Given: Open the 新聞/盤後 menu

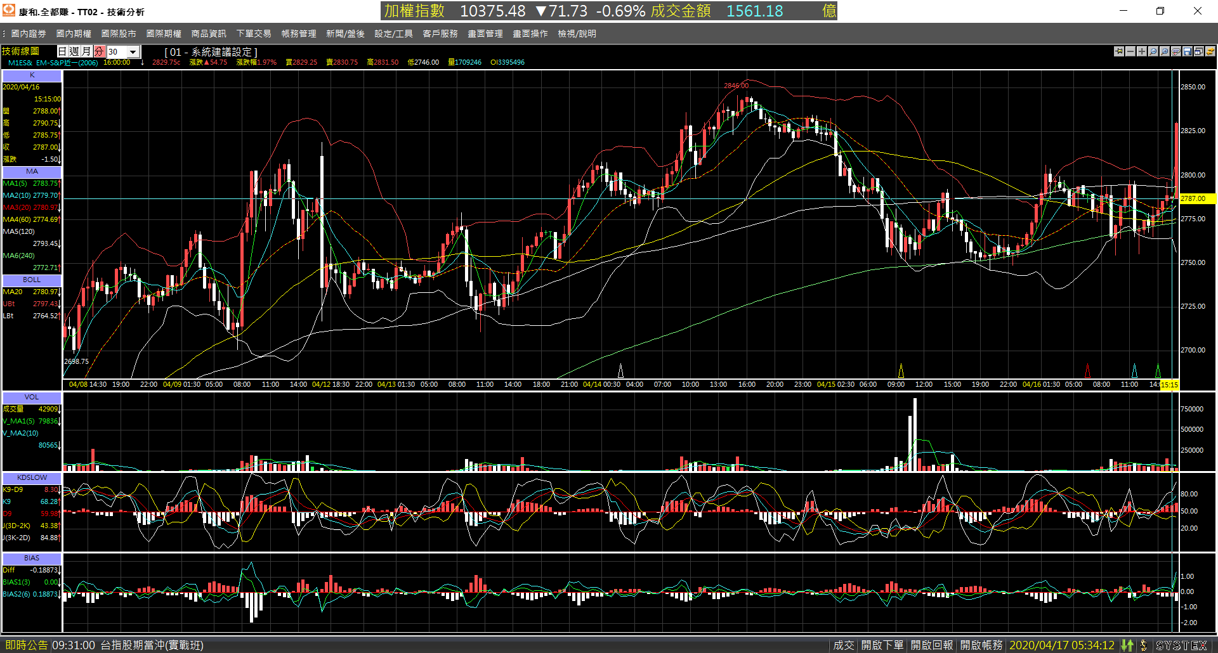Looking at the screenshot, I should point(345,34).
